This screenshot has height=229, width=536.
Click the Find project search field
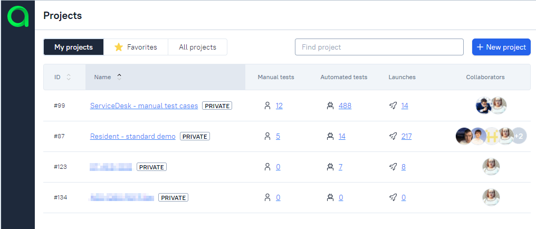379,47
